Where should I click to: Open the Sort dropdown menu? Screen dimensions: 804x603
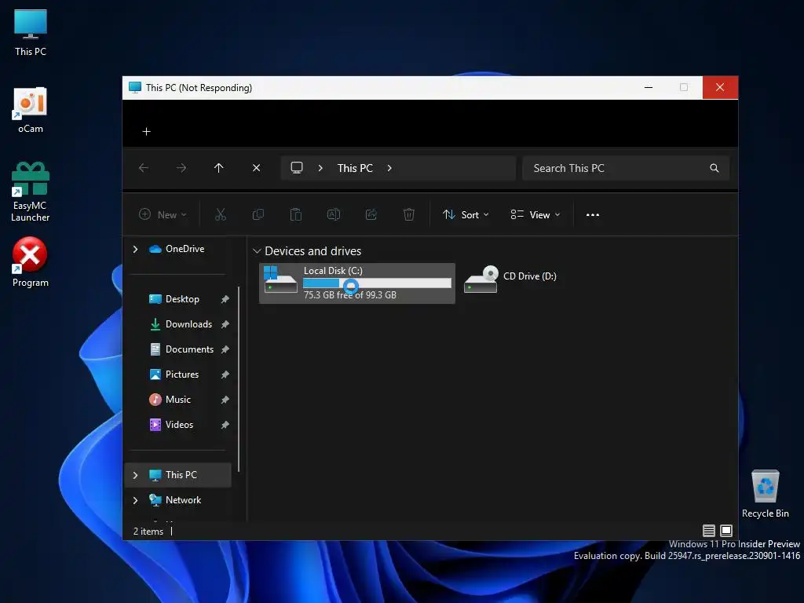tap(466, 214)
